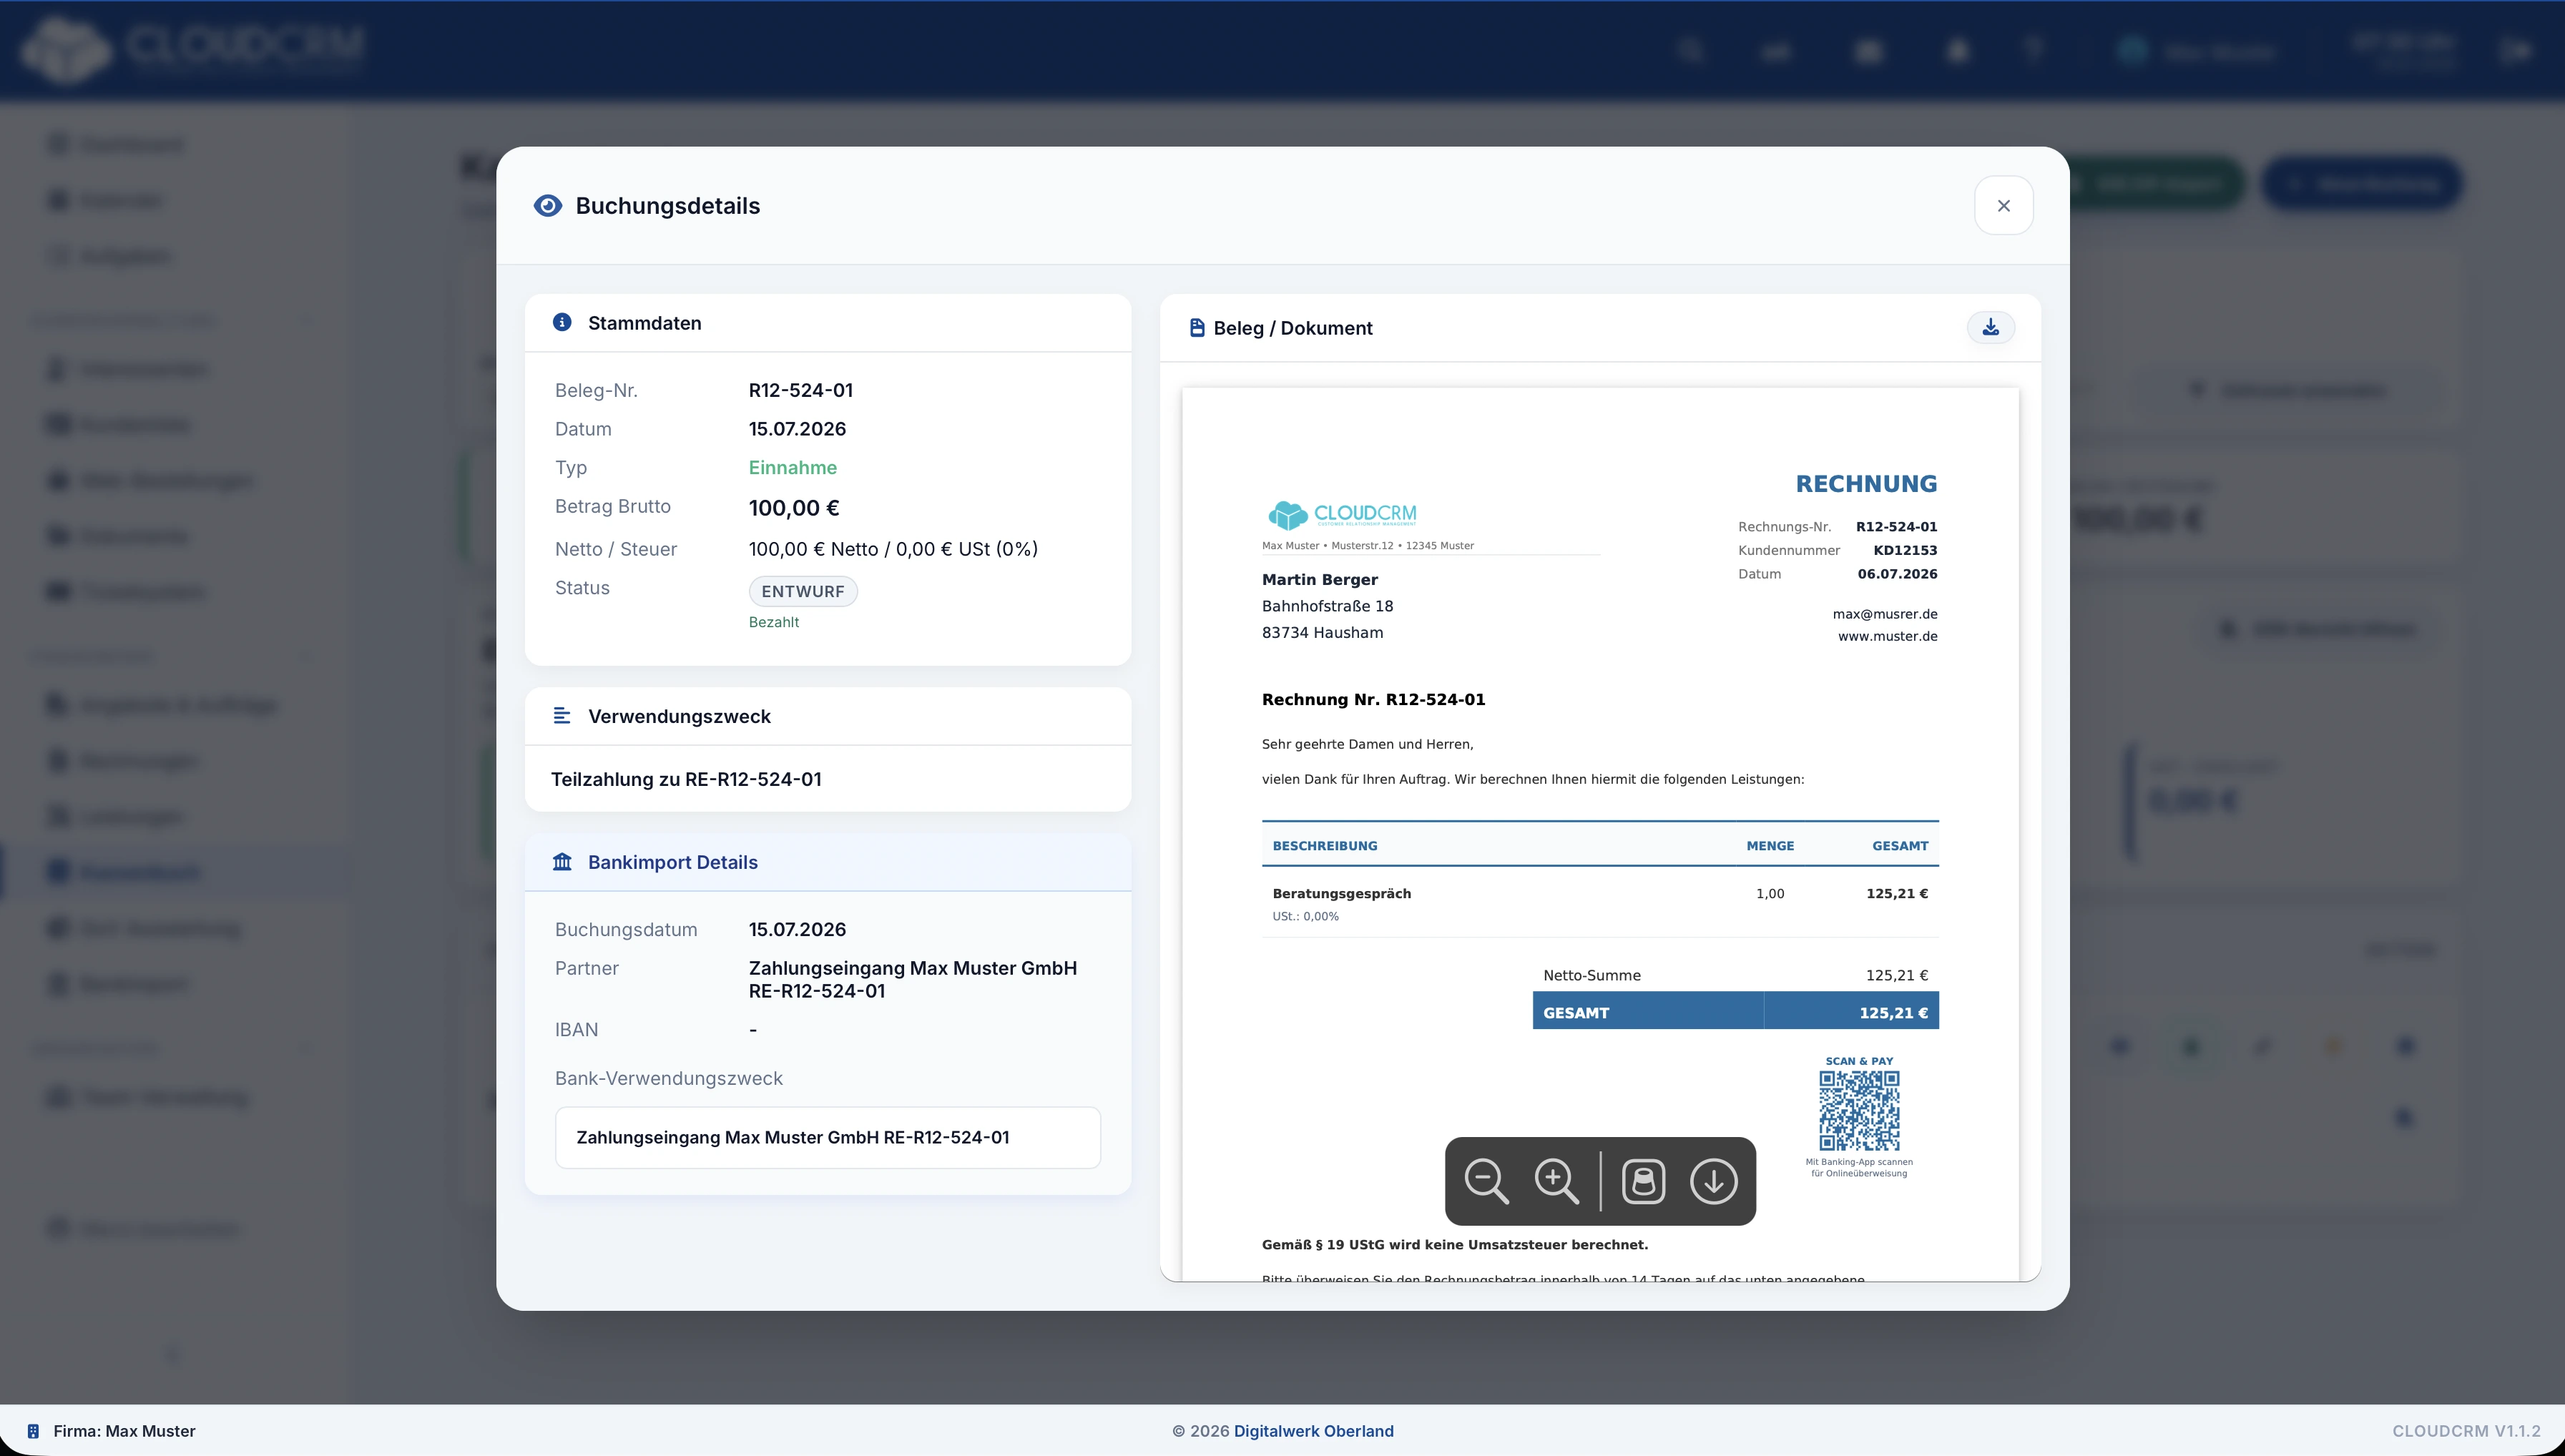This screenshot has height=1456, width=2565.
Task: Download the Beleg via the panel header button
Action: coord(1990,328)
